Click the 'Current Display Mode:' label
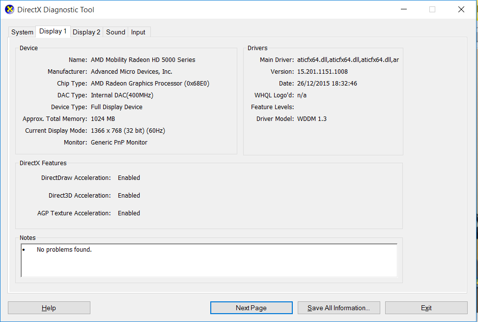This screenshot has height=322, width=478. (x=56, y=130)
